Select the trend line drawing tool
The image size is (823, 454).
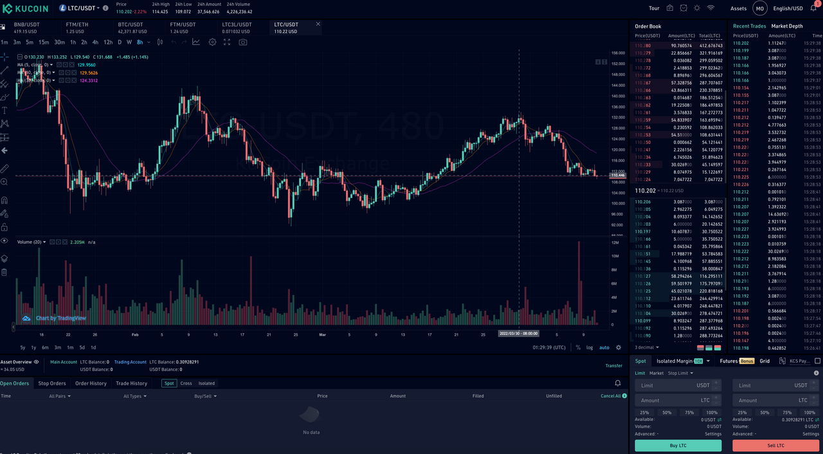pyautogui.click(x=5, y=70)
